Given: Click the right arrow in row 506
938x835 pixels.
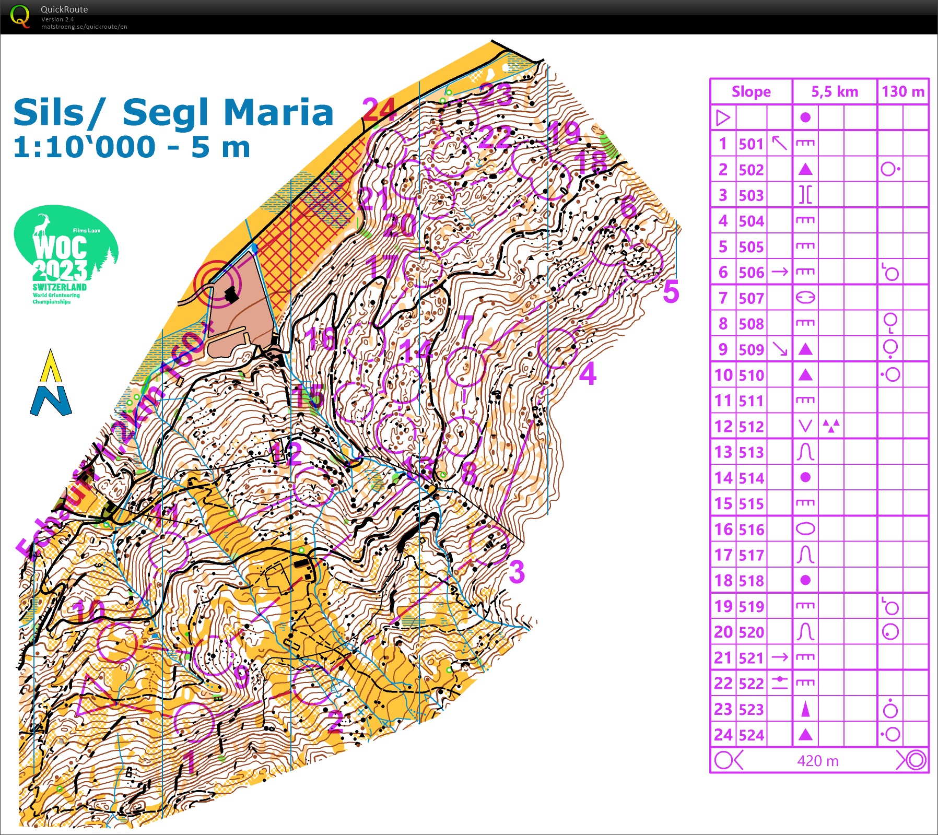Looking at the screenshot, I should 779,272.
